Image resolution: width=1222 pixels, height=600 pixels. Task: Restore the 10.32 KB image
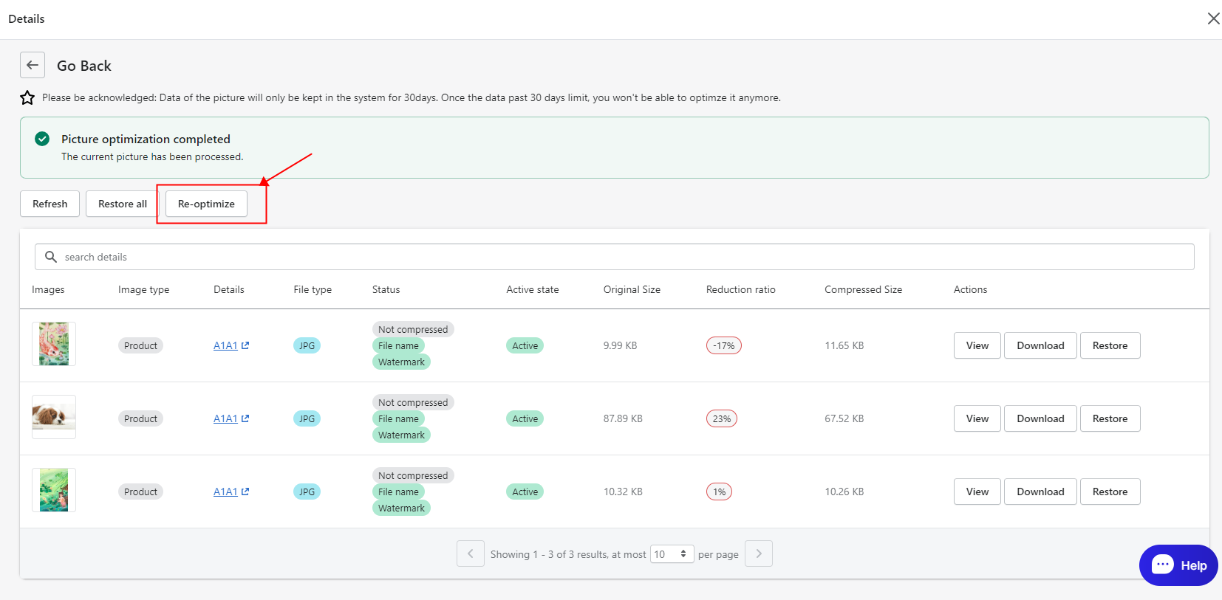(1110, 492)
